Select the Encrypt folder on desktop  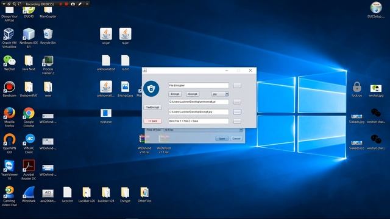125,194
